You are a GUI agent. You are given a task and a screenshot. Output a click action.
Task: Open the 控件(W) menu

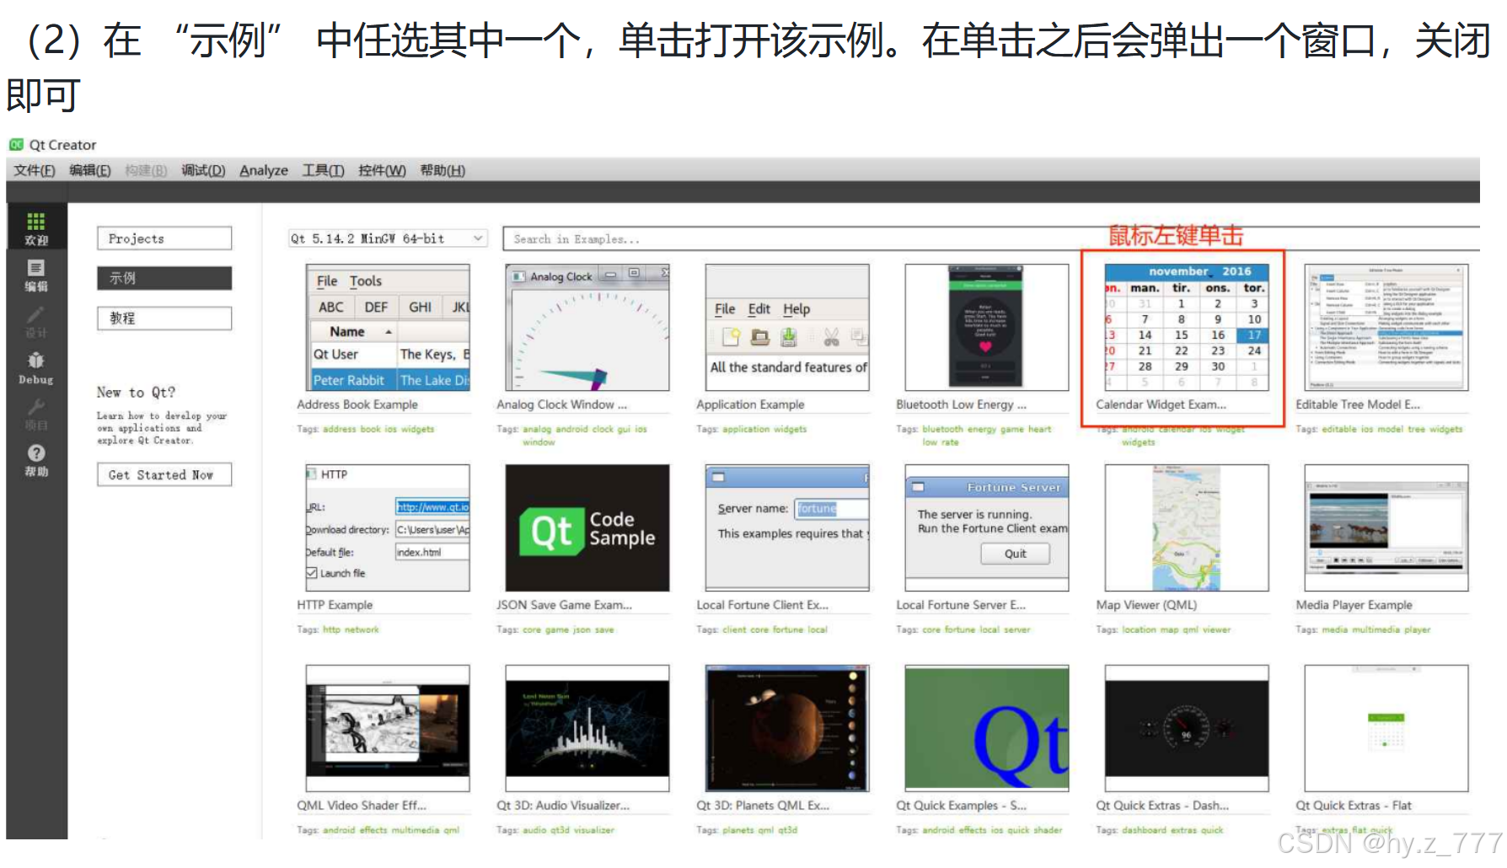point(382,170)
